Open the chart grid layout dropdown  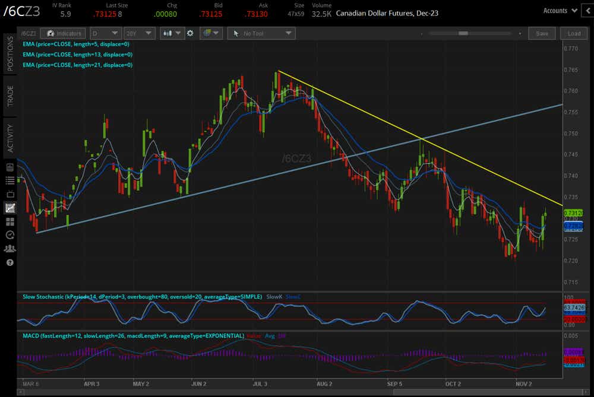coord(211,33)
